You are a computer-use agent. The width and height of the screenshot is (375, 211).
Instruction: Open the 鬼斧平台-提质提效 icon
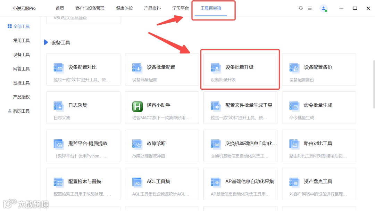(58, 144)
